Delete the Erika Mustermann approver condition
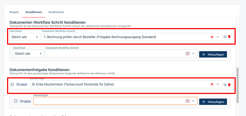The height and width of the screenshot is (116, 246). coord(229,85)
